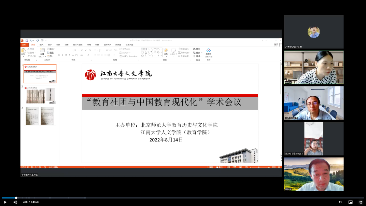
Task: Click the 保存到百度网盘 cloud icon
Action: coord(208,51)
